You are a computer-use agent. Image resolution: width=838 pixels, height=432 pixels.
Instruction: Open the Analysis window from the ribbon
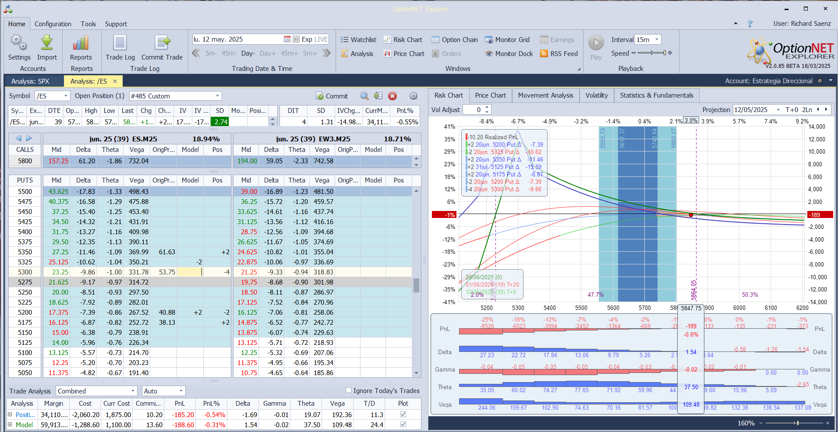357,54
